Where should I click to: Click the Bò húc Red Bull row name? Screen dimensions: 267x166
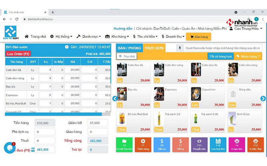click(x=16, y=103)
